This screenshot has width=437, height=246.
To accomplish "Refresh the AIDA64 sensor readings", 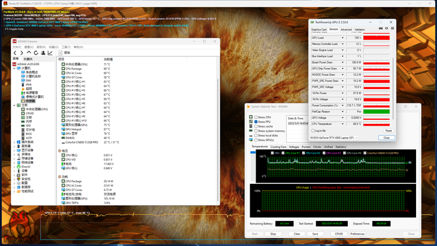I will click(36, 53).
